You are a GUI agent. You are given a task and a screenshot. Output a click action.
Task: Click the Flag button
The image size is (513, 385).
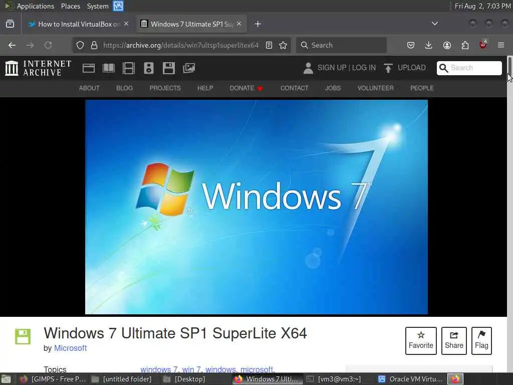coord(481,341)
